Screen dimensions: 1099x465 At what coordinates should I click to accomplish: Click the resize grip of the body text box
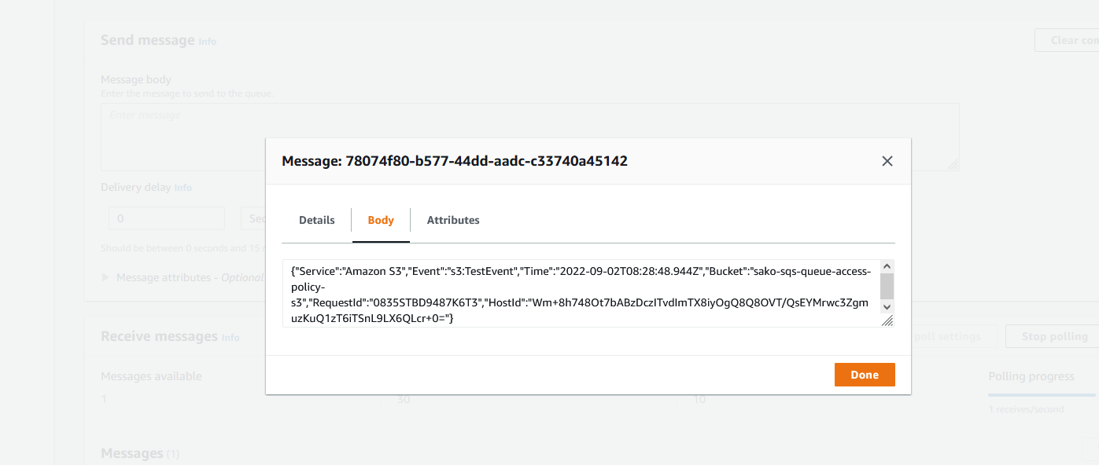(887, 320)
